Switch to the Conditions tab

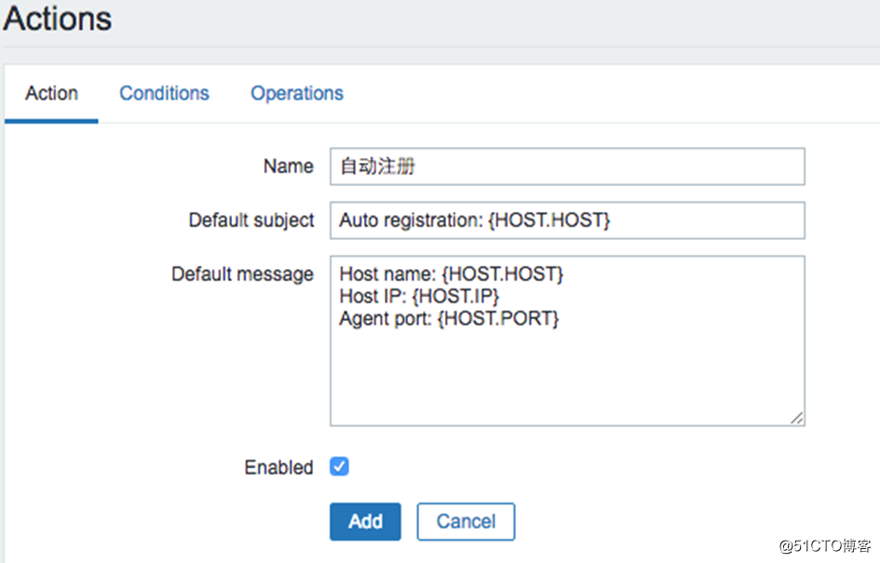coord(164,93)
